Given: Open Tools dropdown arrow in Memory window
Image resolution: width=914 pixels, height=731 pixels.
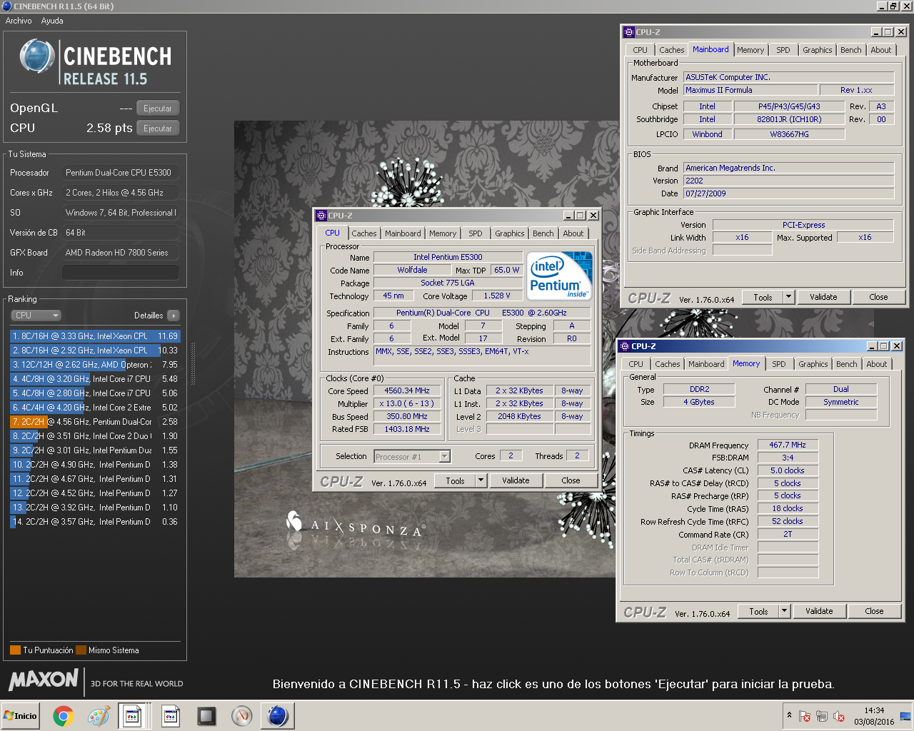Looking at the screenshot, I should [x=784, y=611].
